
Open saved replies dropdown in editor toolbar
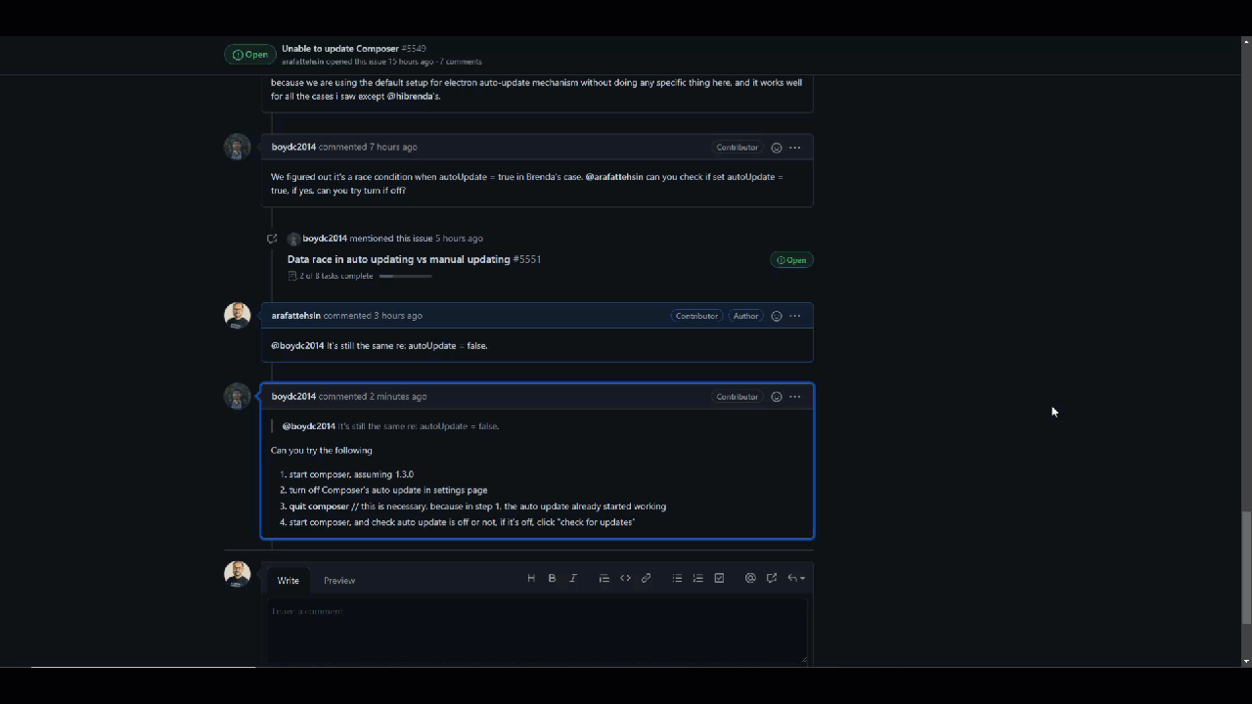click(796, 579)
